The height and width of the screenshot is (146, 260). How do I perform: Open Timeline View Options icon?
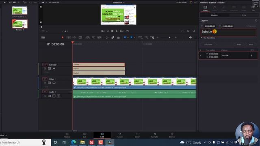(x=43, y=37)
